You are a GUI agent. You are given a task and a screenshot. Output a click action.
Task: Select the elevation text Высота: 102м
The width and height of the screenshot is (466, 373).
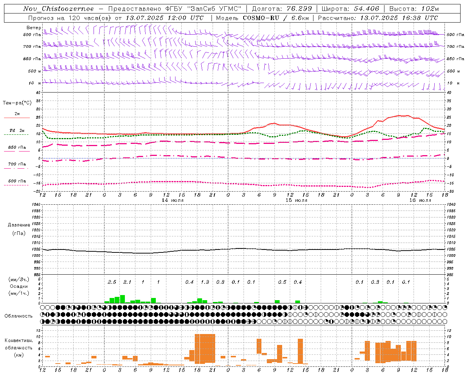click(414, 9)
